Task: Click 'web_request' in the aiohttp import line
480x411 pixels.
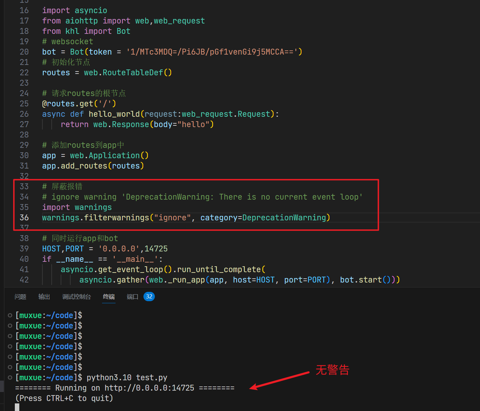Action: pyautogui.click(x=179, y=21)
